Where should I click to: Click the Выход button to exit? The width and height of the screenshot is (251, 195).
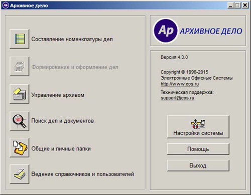pyautogui.click(x=198, y=165)
